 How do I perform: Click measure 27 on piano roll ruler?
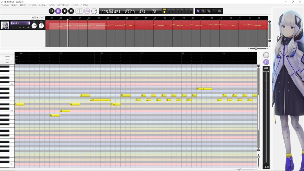(x=142, y=53)
